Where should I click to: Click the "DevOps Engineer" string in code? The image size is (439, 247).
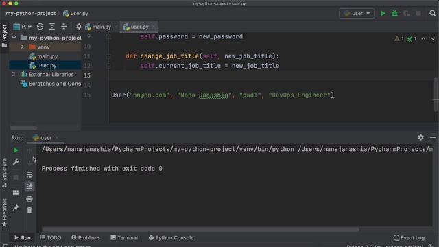click(300, 95)
